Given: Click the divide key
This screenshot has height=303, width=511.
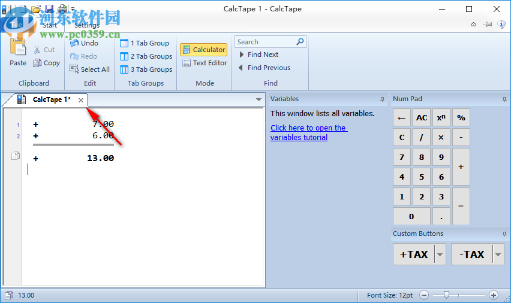Looking at the screenshot, I should 422,137.
